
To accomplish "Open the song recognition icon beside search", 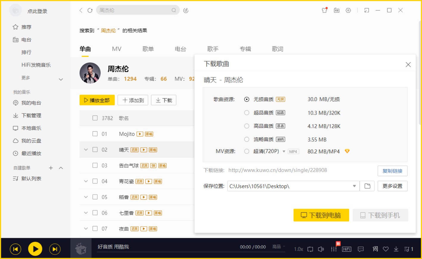I will tap(186, 10).
